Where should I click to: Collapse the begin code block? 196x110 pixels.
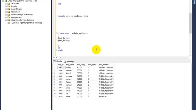[57, 50]
